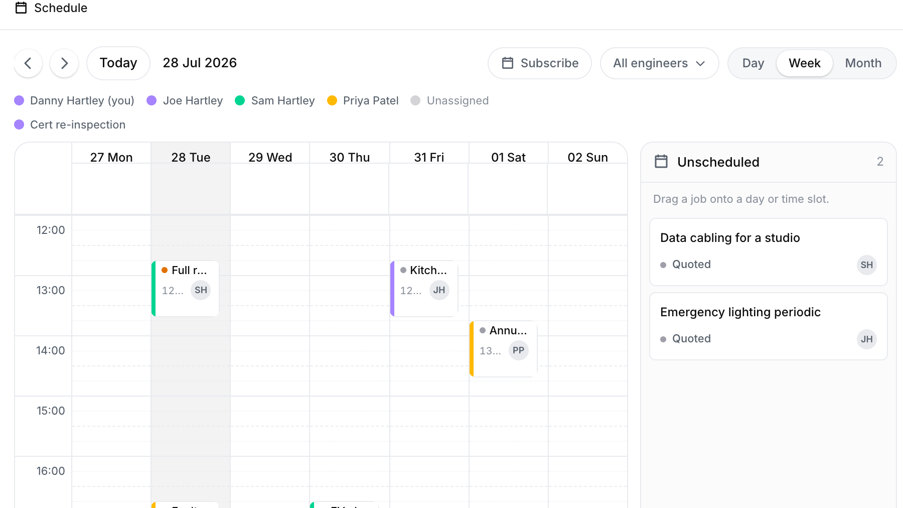The height and width of the screenshot is (508, 903).
Task: Subscribe to the schedule calendar
Action: [540, 63]
